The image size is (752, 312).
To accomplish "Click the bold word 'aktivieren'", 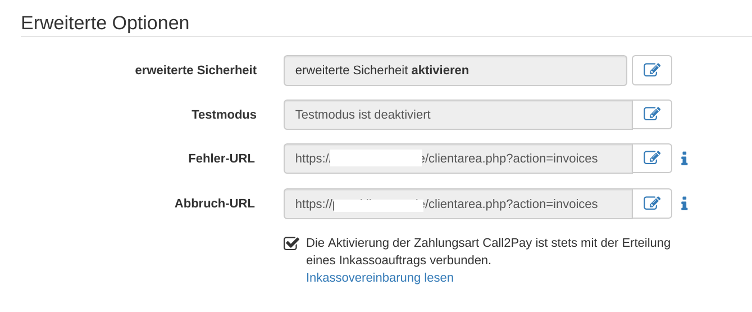I will point(440,70).
